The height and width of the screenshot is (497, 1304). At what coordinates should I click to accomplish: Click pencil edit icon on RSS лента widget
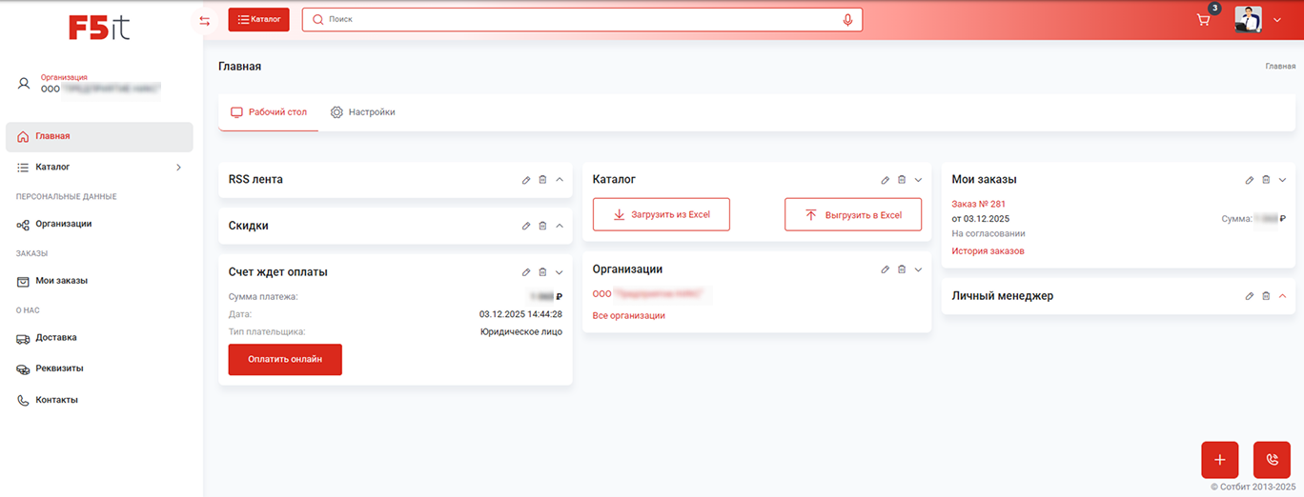click(526, 180)
